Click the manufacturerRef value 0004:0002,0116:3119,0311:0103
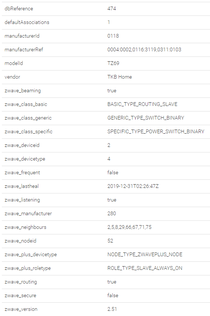 144,50
